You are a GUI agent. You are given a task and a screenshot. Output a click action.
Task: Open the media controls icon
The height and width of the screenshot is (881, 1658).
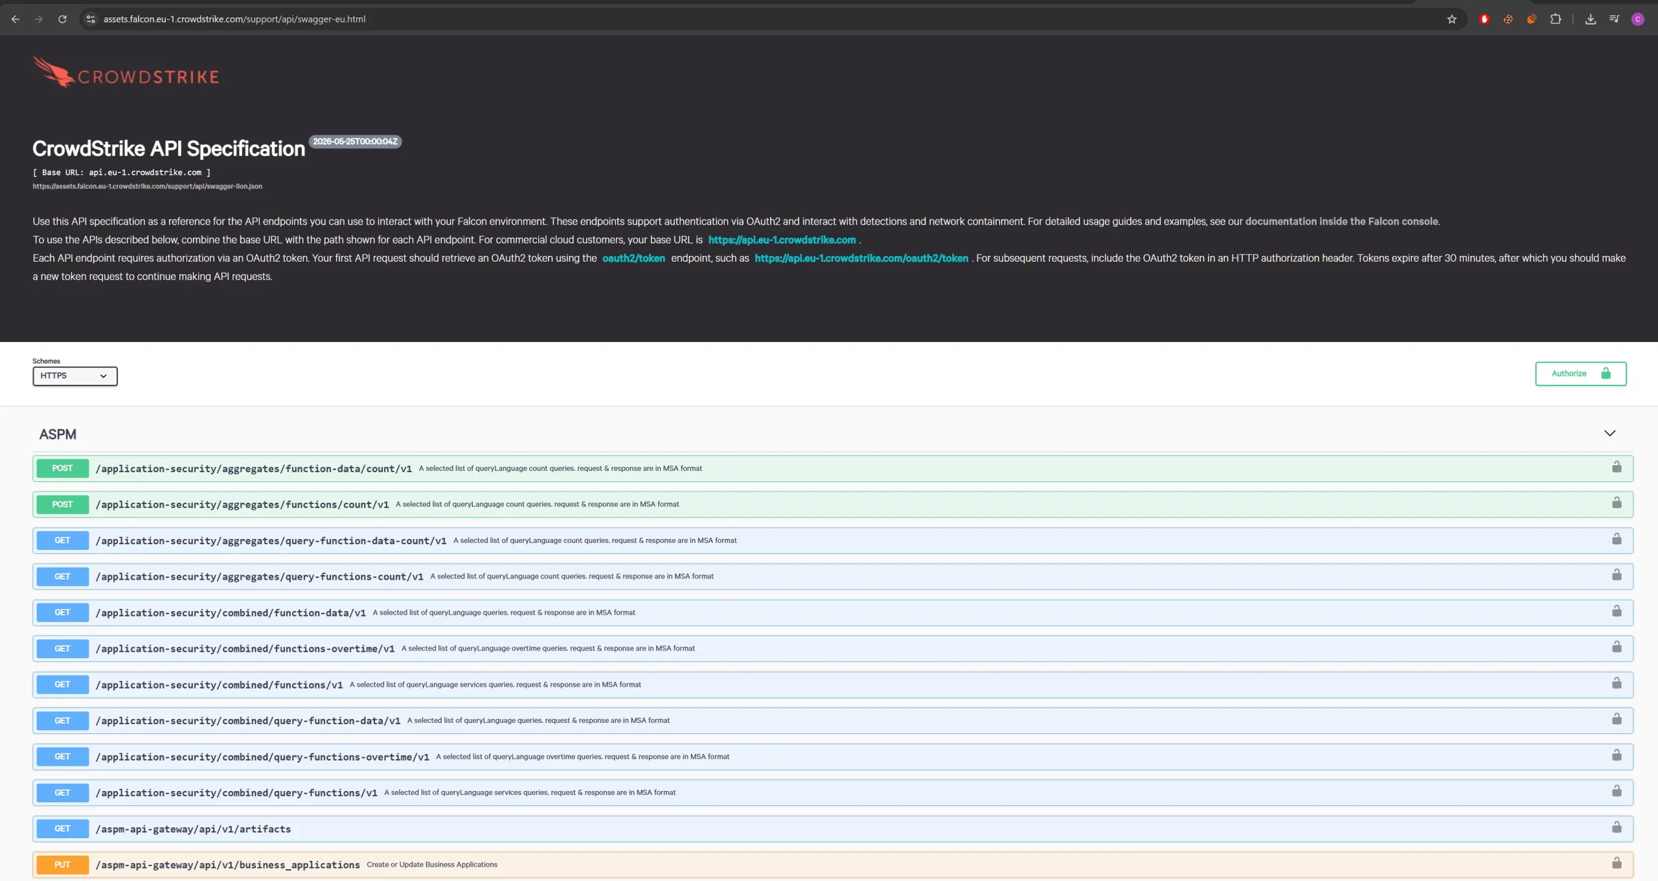click(1614, 19)
